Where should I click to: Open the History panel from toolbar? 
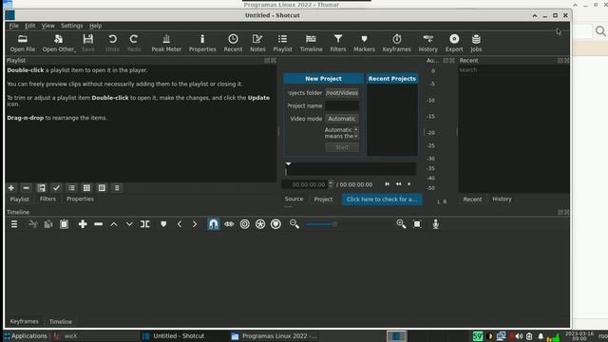(428, 43)
